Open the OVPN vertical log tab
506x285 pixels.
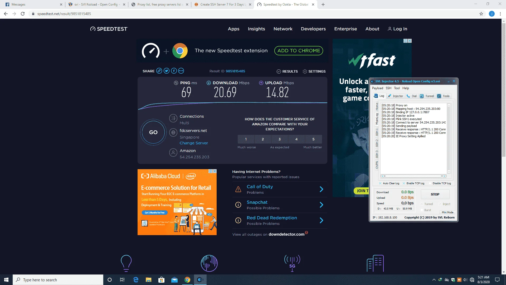pyautogui.click(x=377, y=165)
